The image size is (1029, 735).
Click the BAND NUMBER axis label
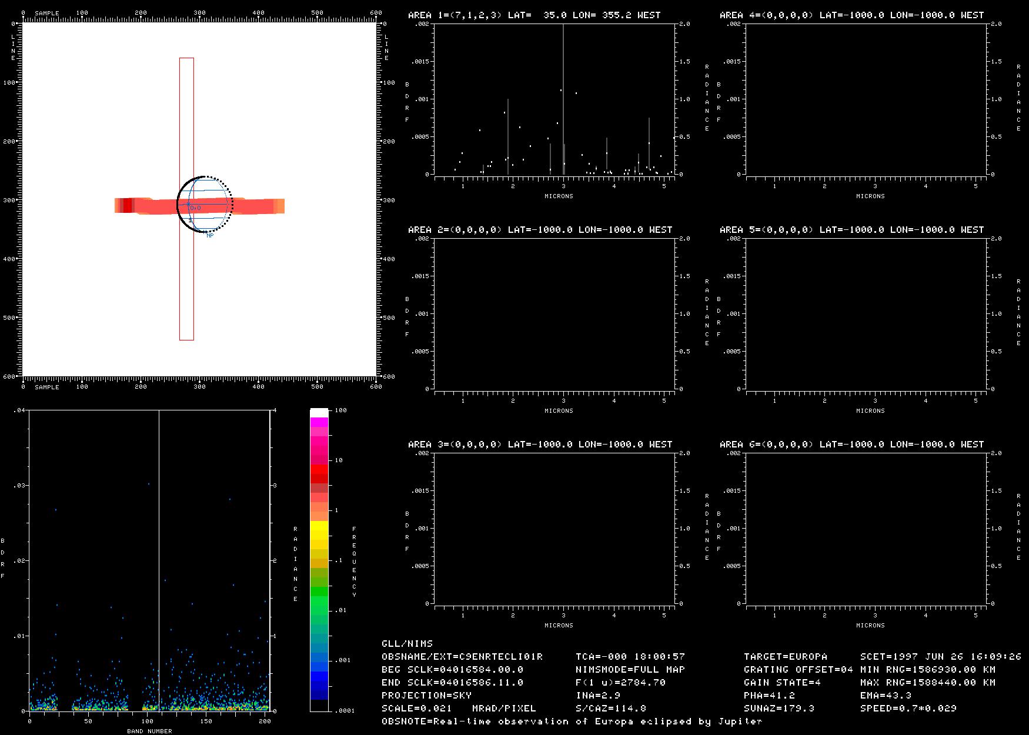click(149, 731)
